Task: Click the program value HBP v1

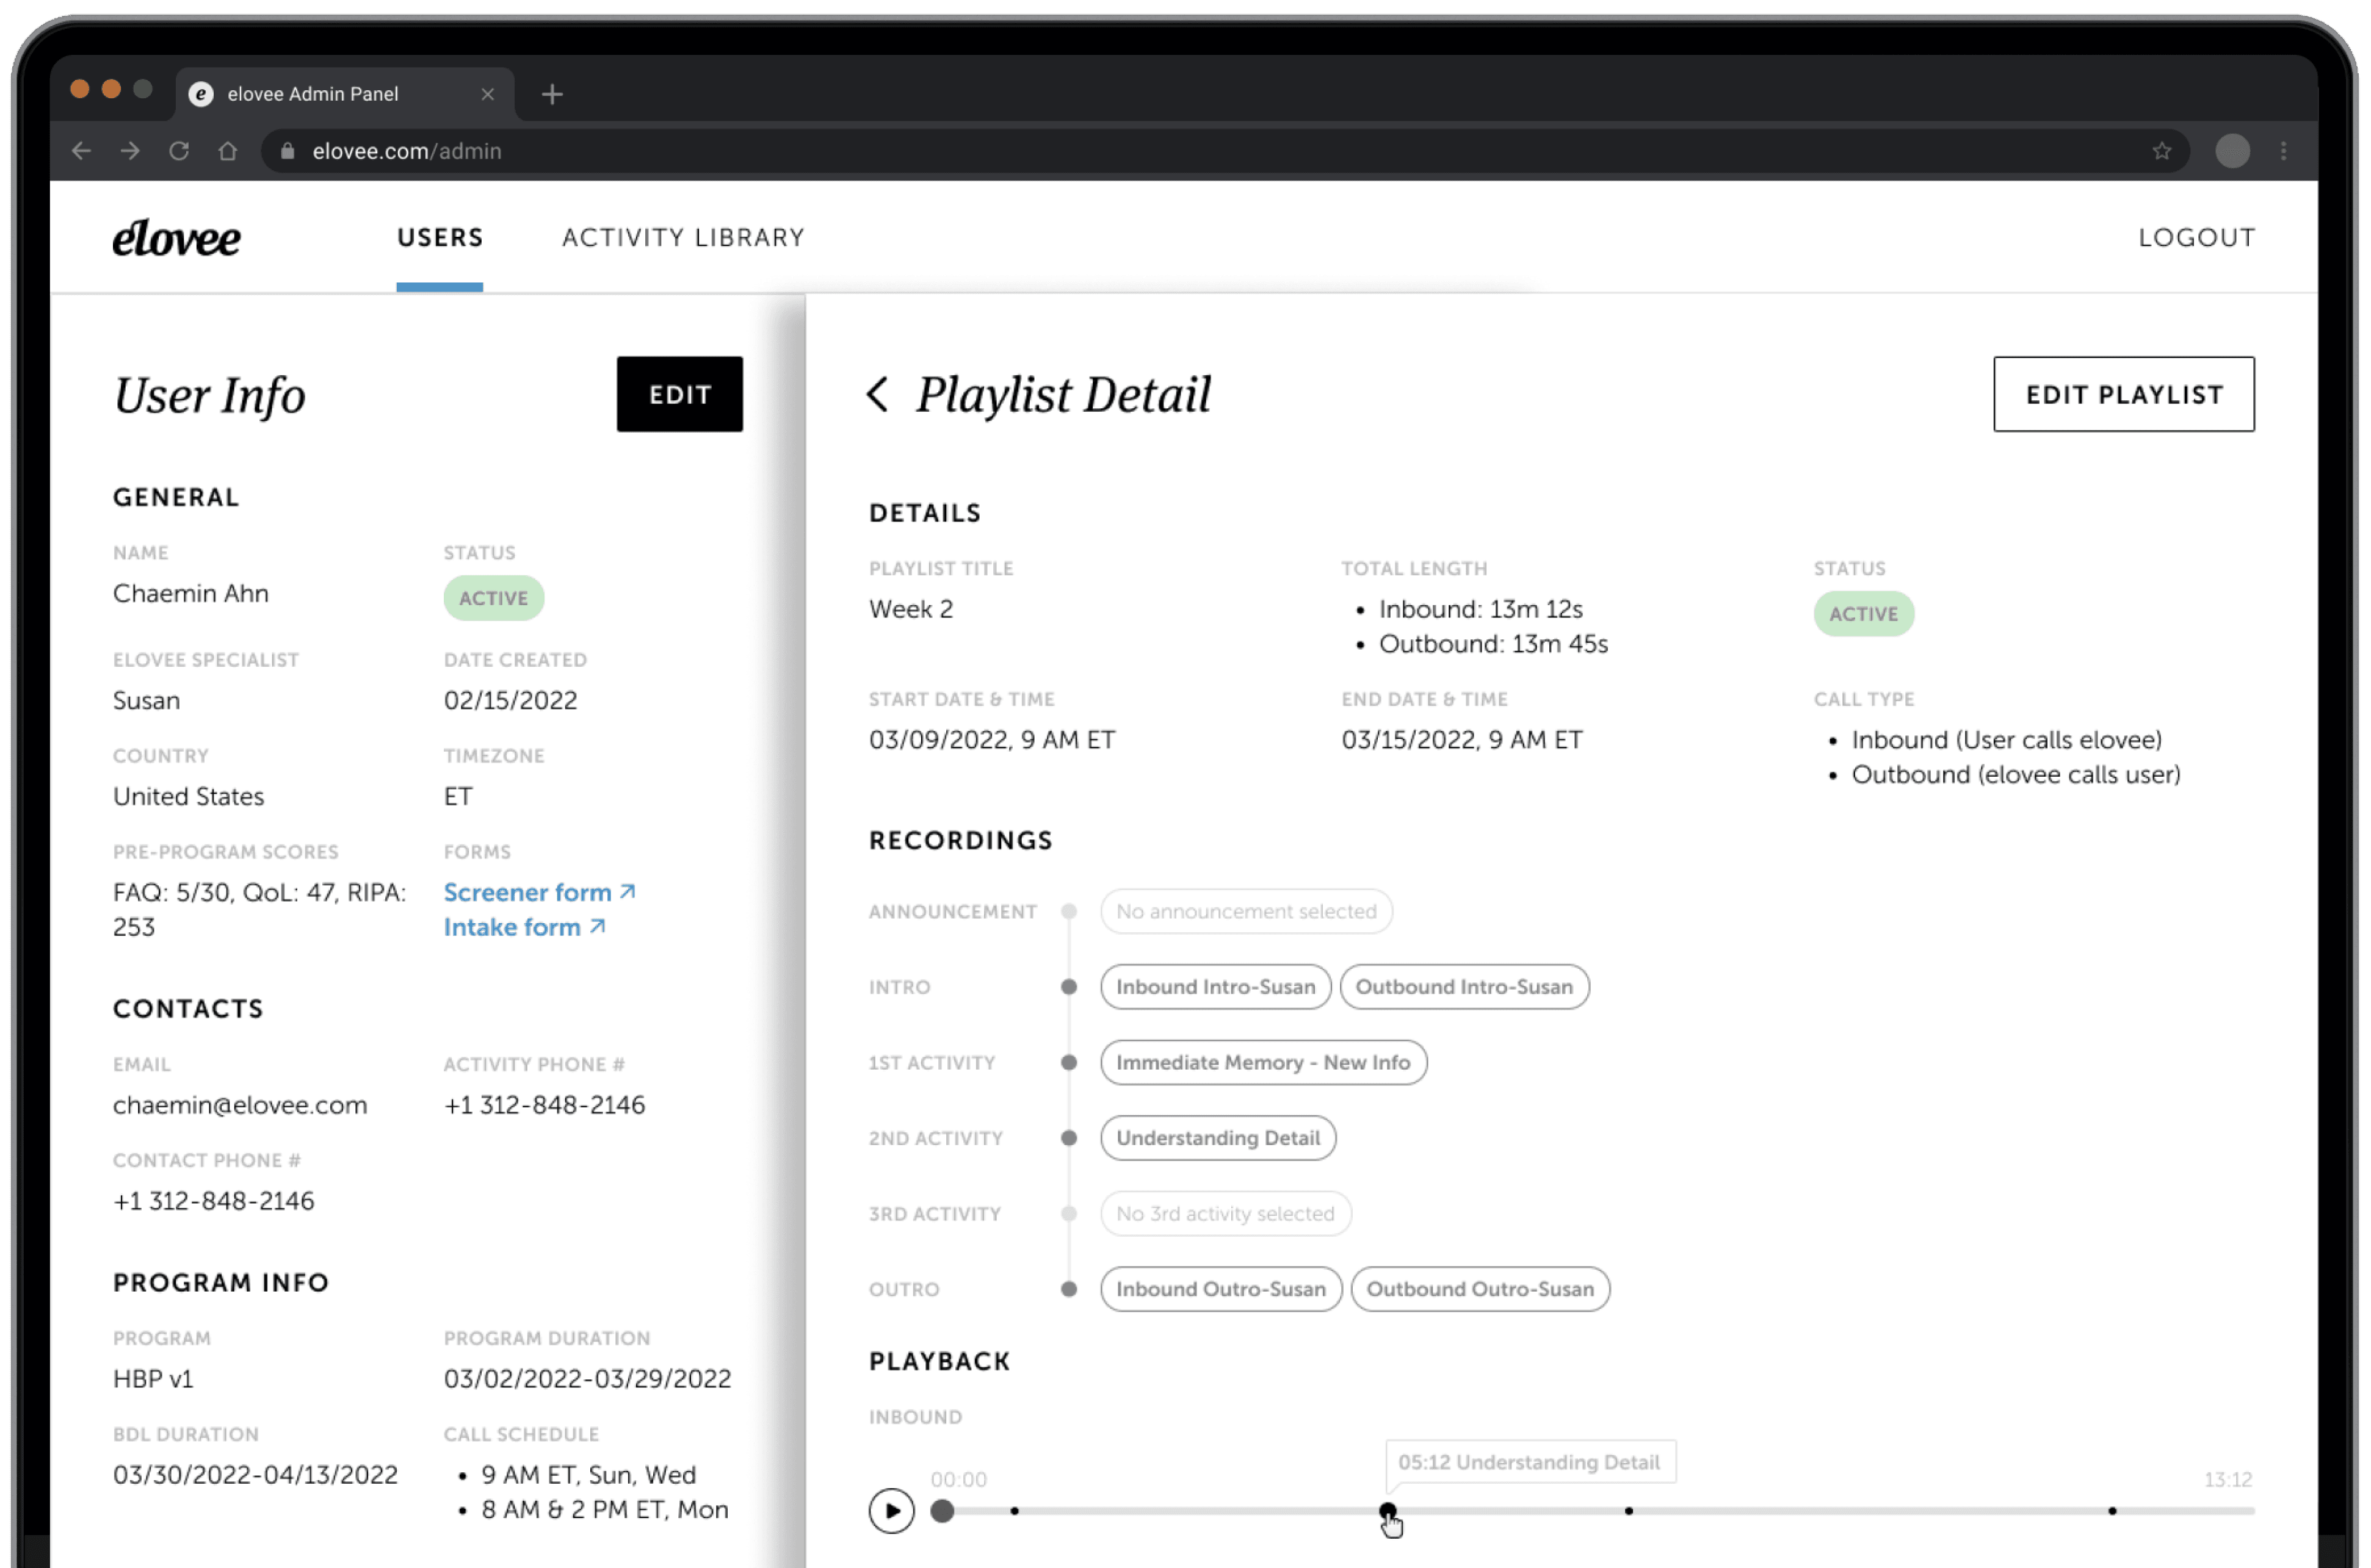Action: pyautogui.click(x=153, y=1379)
